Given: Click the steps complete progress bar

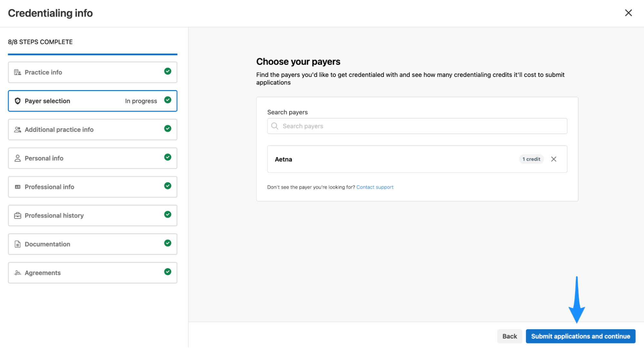Looking at the screenshot, I should 92,54.
